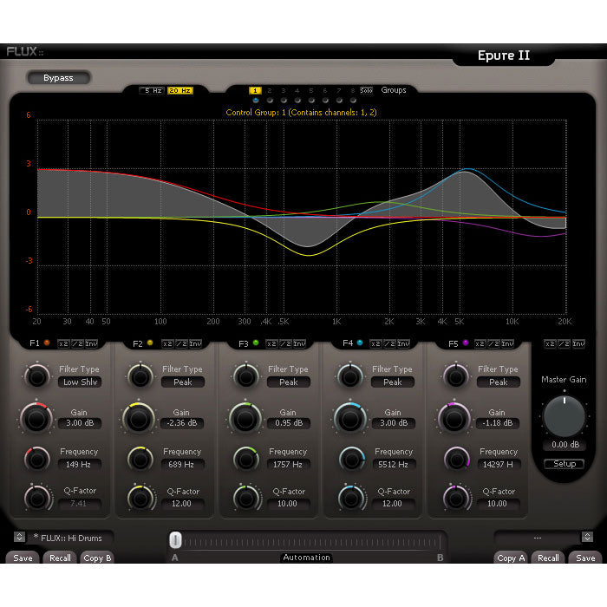Screen dimensions: 607x607
Task: Save preset slot B
Action: point(585,558)
